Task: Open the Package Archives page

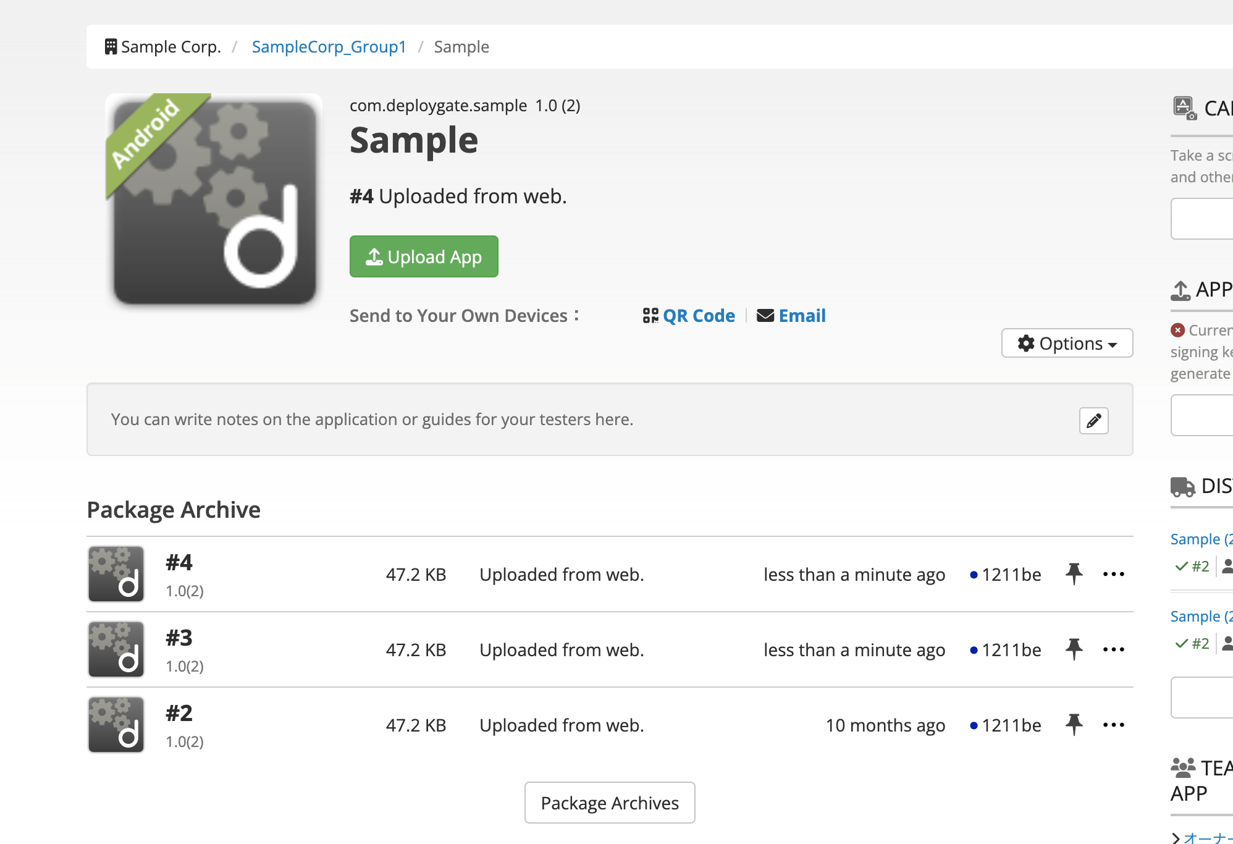Action: (x=610, y=803)
